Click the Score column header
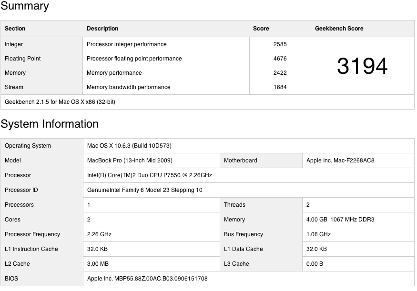Screen dimensions: 417x291 (261, 29)
